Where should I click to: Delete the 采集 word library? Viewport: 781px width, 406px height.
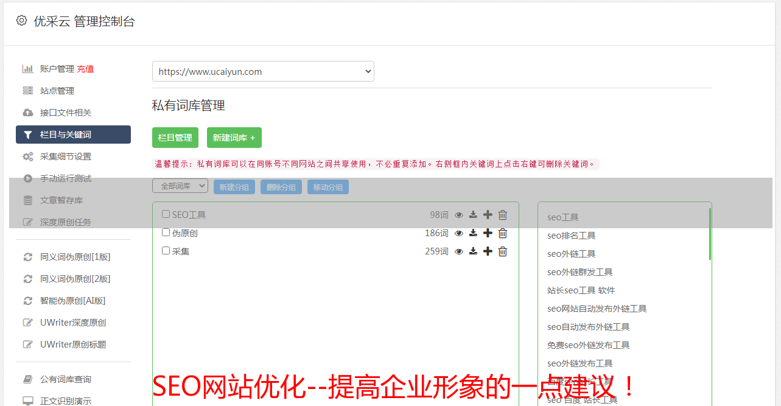[x=503, y=251]
